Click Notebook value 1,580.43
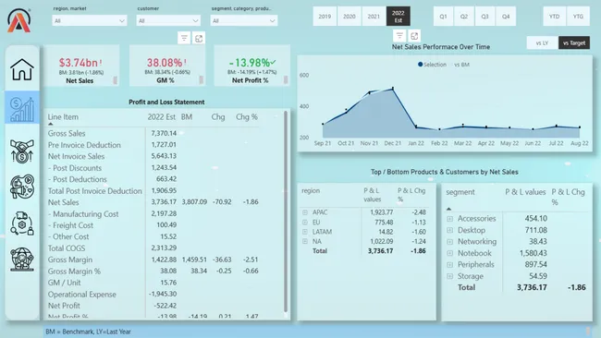The width and height of the screenshot is (601, 338). pyautogui.click(x=534, y=253)
